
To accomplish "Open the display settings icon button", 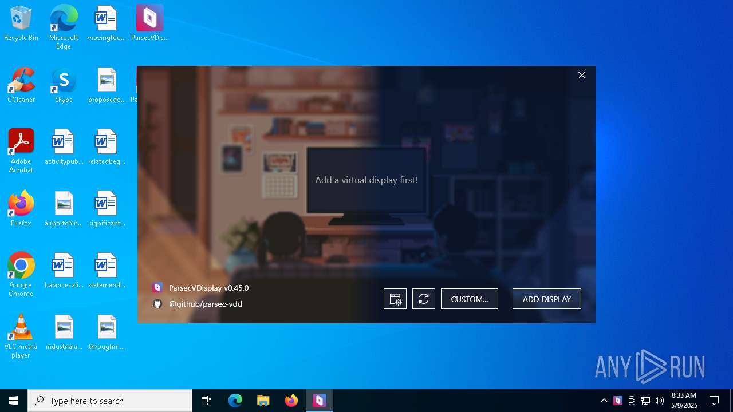I will [395, 299].
